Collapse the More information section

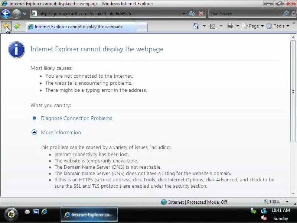[34, 132]
